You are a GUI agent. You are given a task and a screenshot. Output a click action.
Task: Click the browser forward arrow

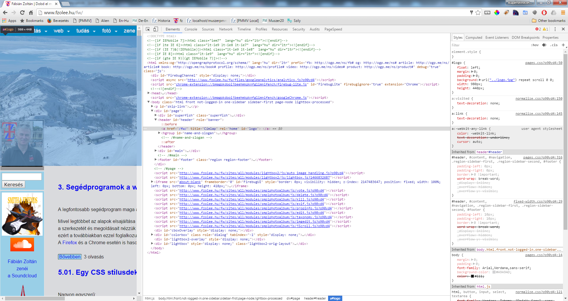coord(14,12)
